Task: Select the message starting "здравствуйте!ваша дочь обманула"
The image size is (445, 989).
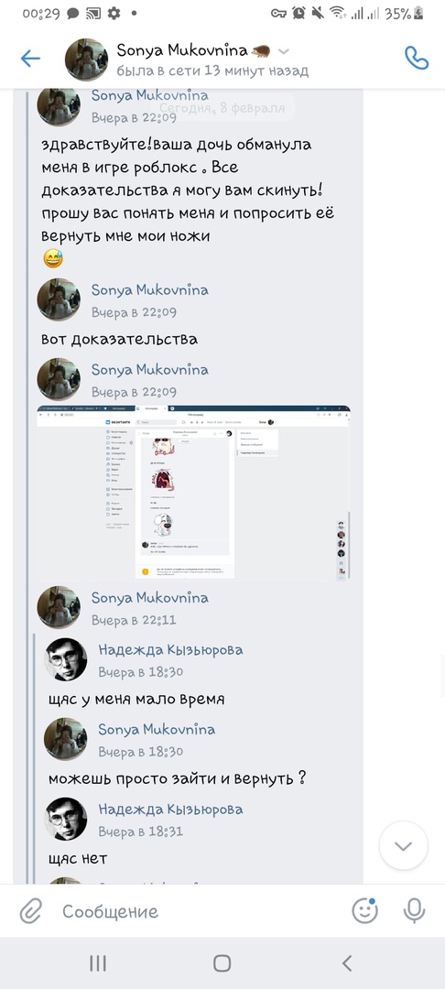Action: tap(188, 190)
